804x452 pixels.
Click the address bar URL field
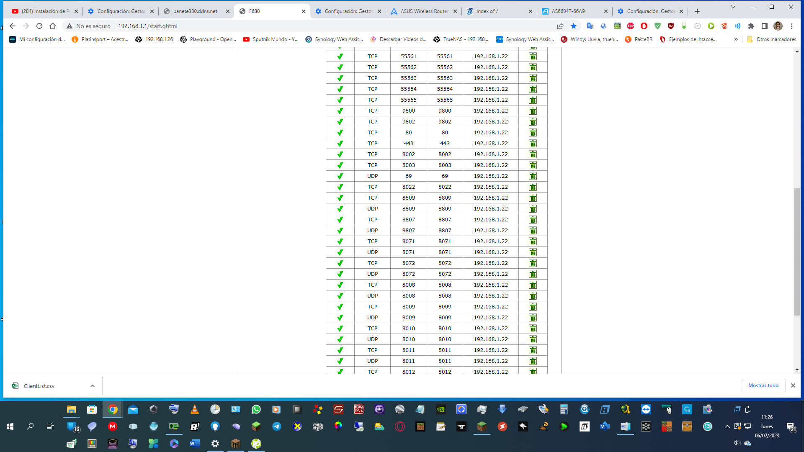[x=293, y=26]
